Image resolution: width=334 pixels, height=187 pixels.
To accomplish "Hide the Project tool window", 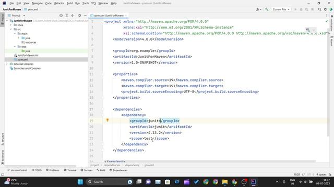I will tap(85, 16).
